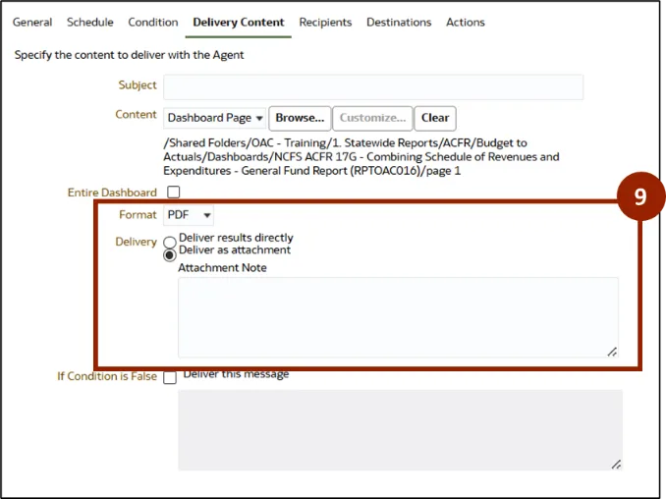The height and width of the screenshot is (499, 666).
Task: Check the Deliver this message checkbox
Action: click(170, 377)
